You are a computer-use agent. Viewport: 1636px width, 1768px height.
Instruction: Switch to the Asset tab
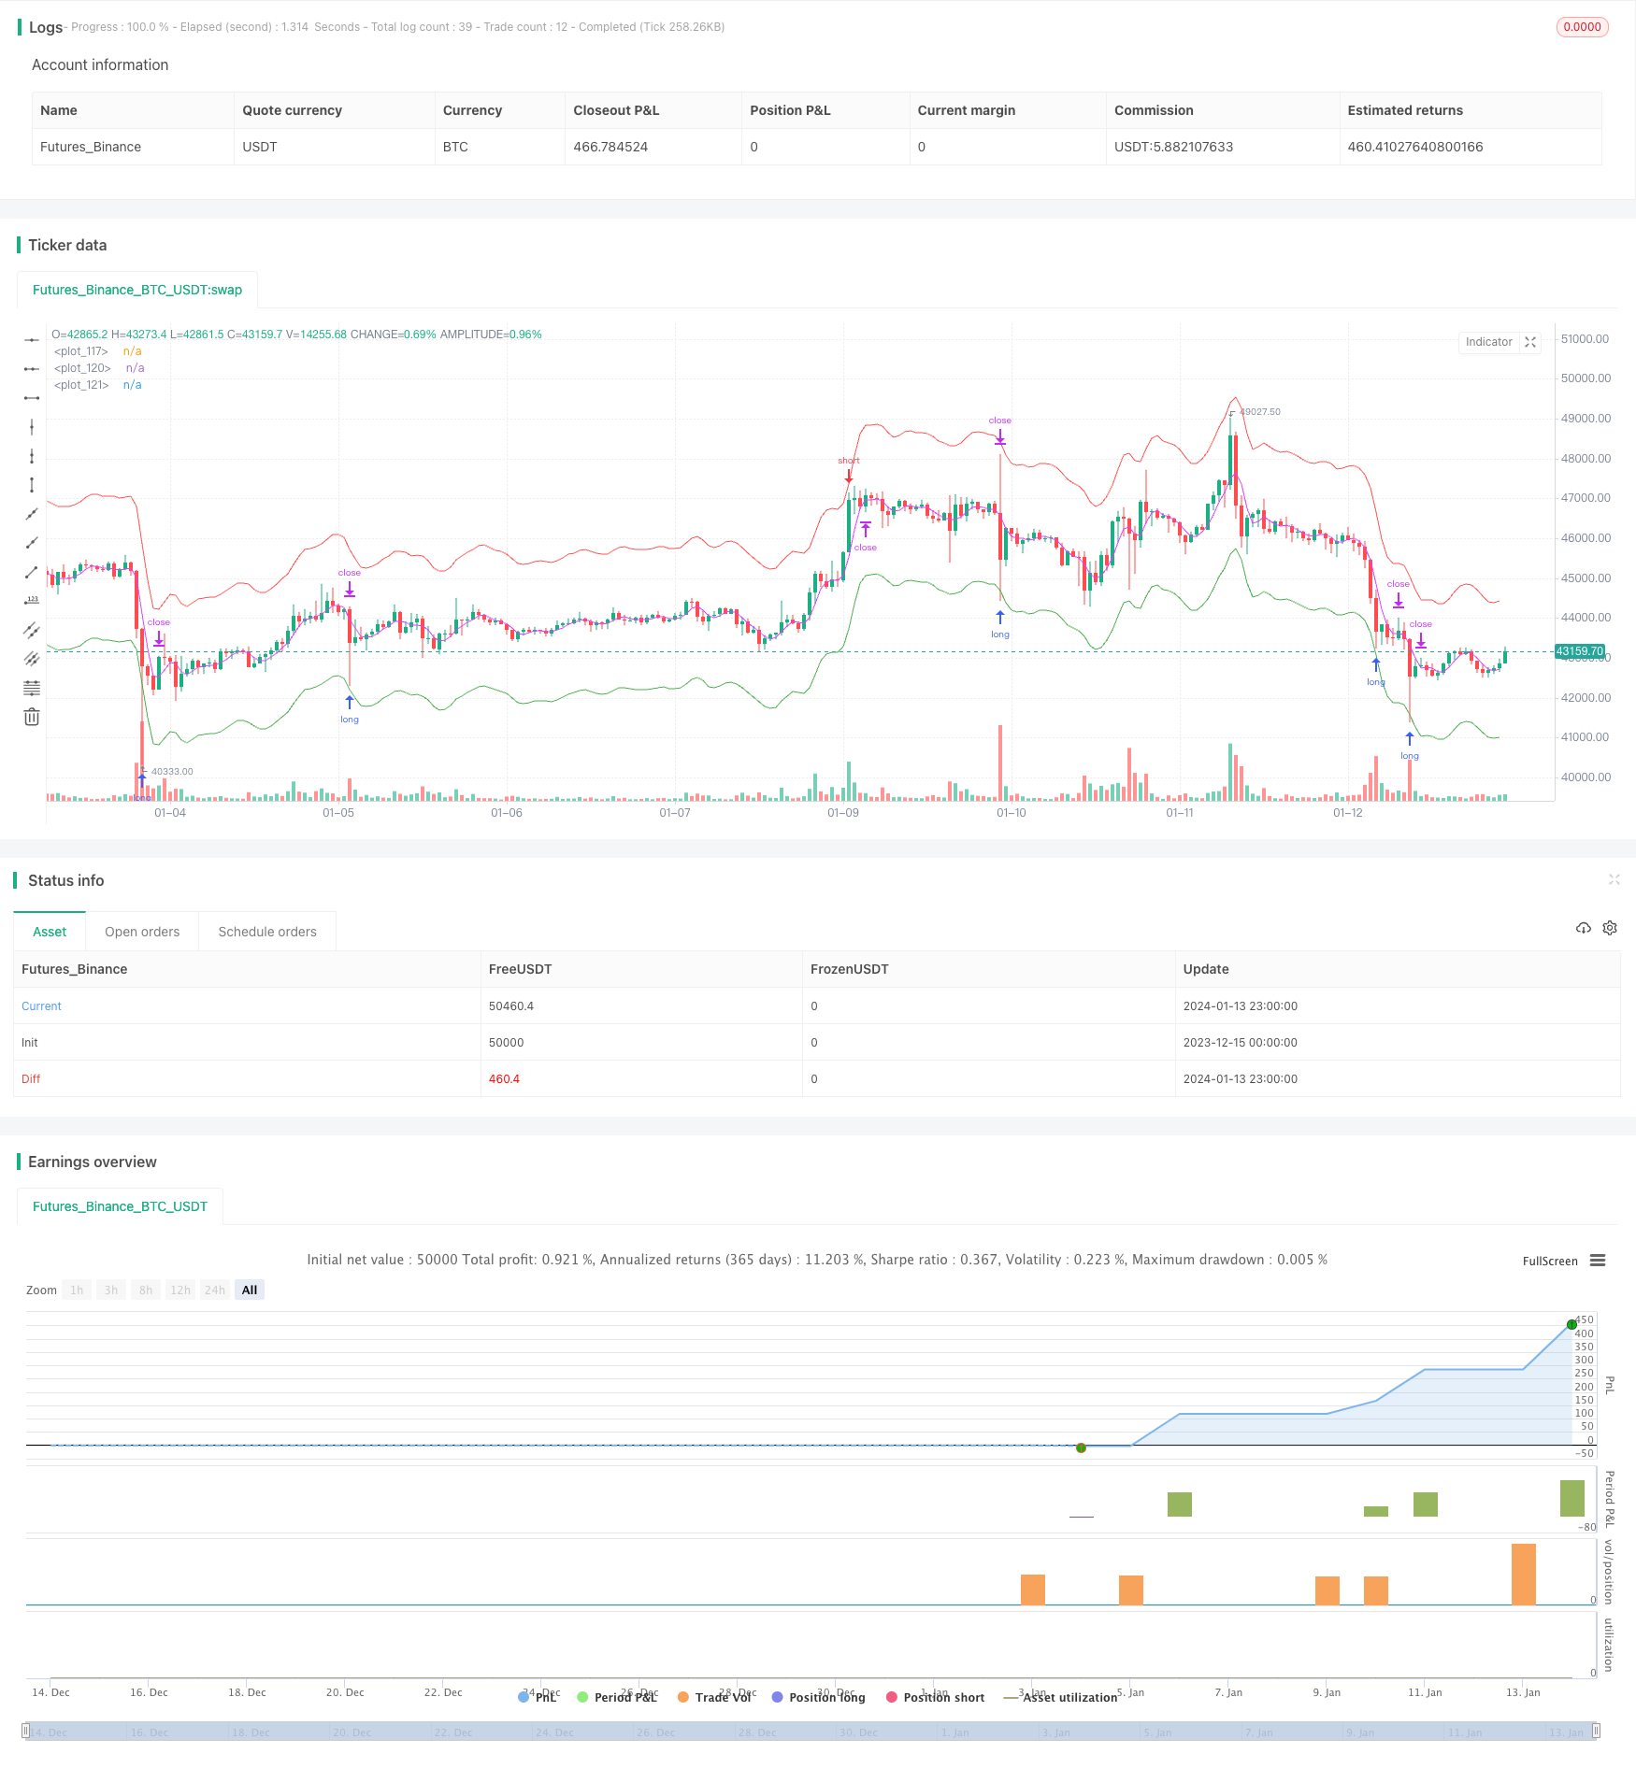click(50, 932)
